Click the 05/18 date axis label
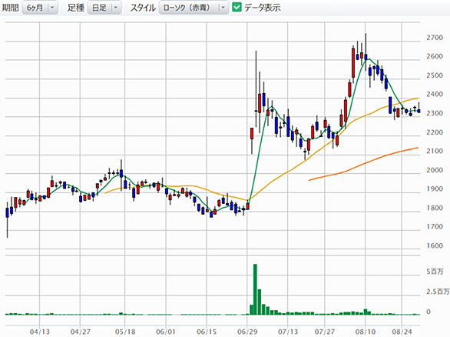This screenshot has height=337, width=450. click(125, 332)
